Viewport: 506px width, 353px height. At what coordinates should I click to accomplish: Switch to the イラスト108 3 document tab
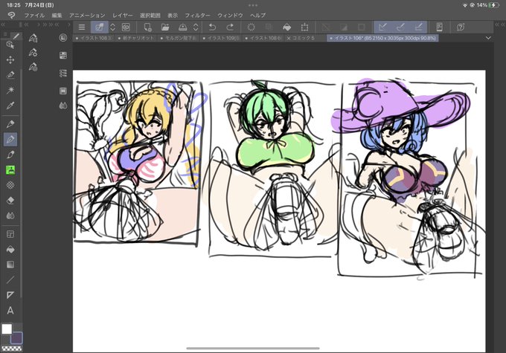coord(94,38)
